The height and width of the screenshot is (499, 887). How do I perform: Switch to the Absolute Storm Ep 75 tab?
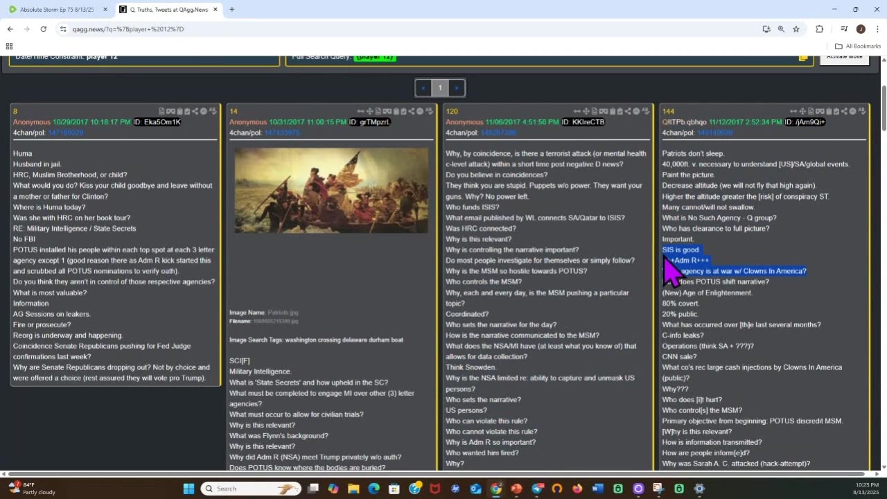(58, 9)
